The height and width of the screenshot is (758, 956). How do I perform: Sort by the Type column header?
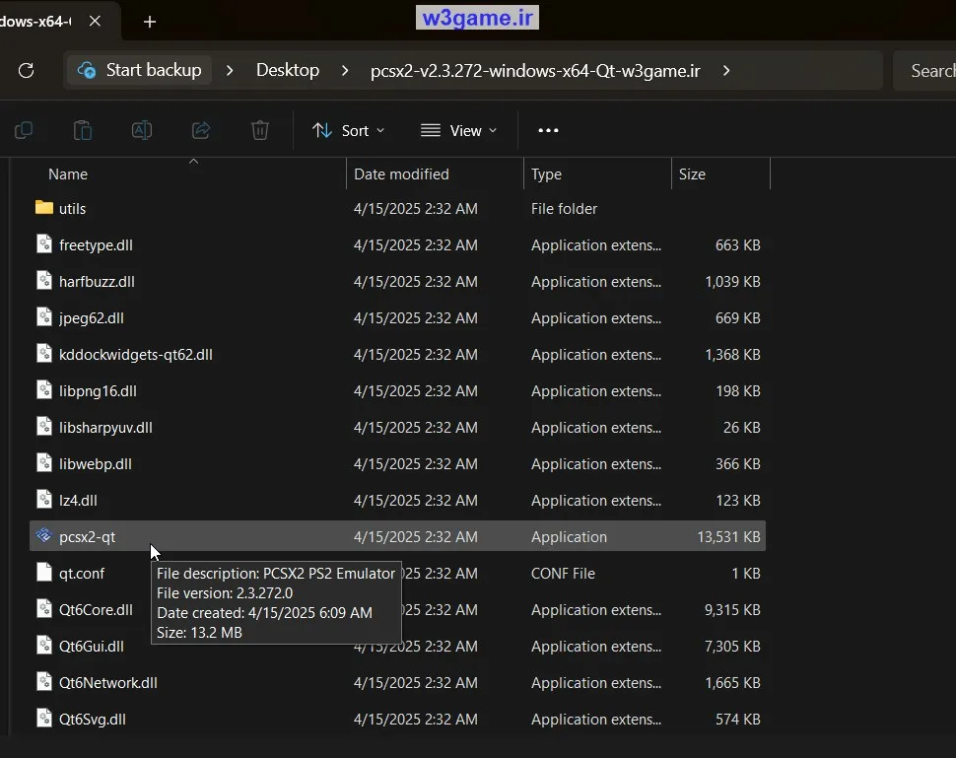pyautogui.click(x=597, y=174)
